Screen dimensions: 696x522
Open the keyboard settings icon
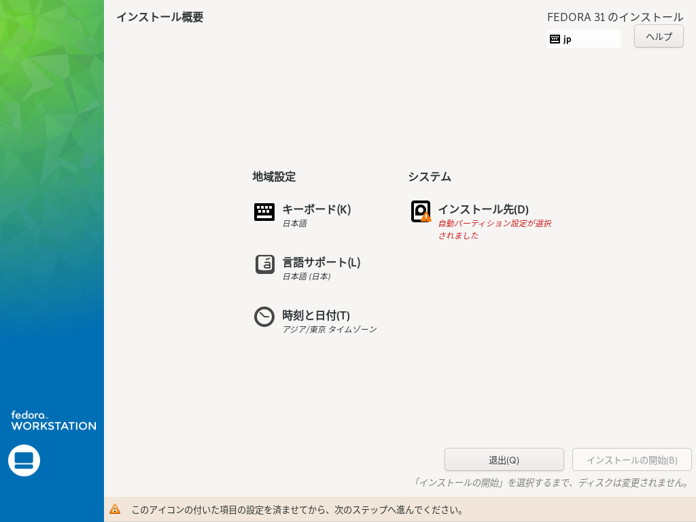(264, 212)
